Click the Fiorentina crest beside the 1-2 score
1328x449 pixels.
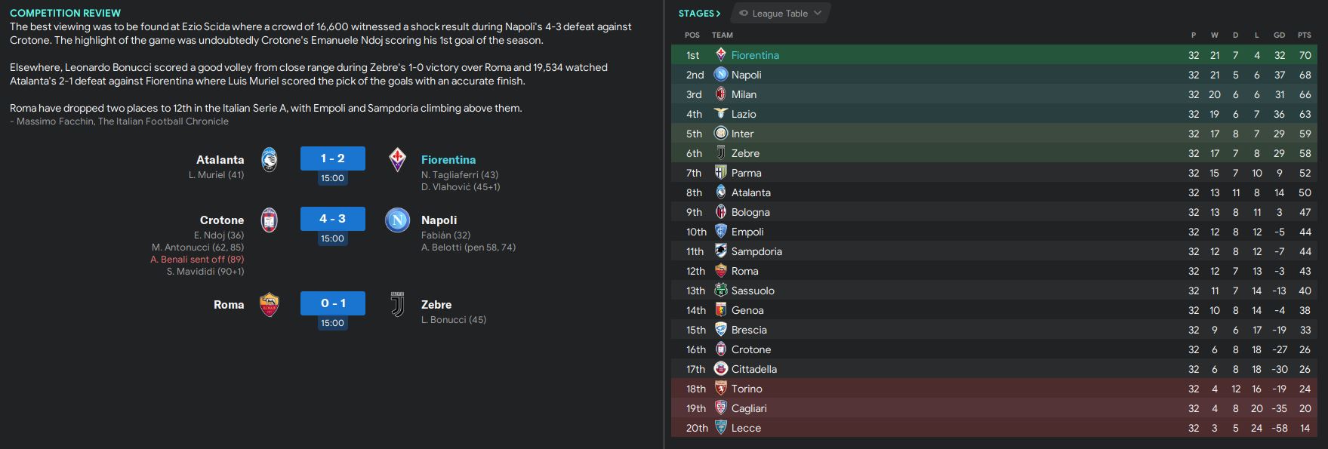tap(397, 160)
